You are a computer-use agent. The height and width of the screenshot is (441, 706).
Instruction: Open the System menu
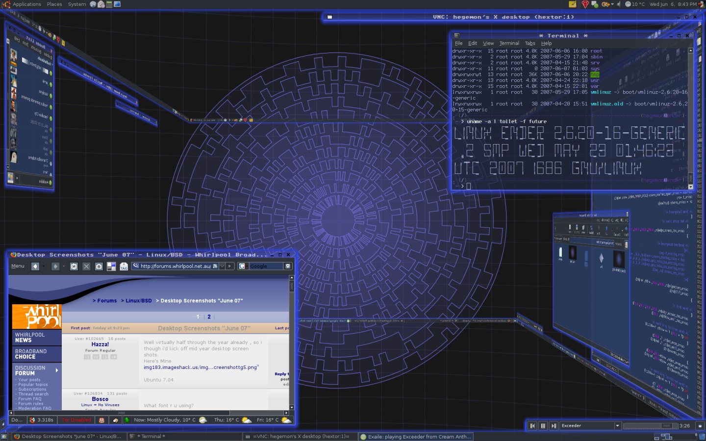click(x=77, y=4)
